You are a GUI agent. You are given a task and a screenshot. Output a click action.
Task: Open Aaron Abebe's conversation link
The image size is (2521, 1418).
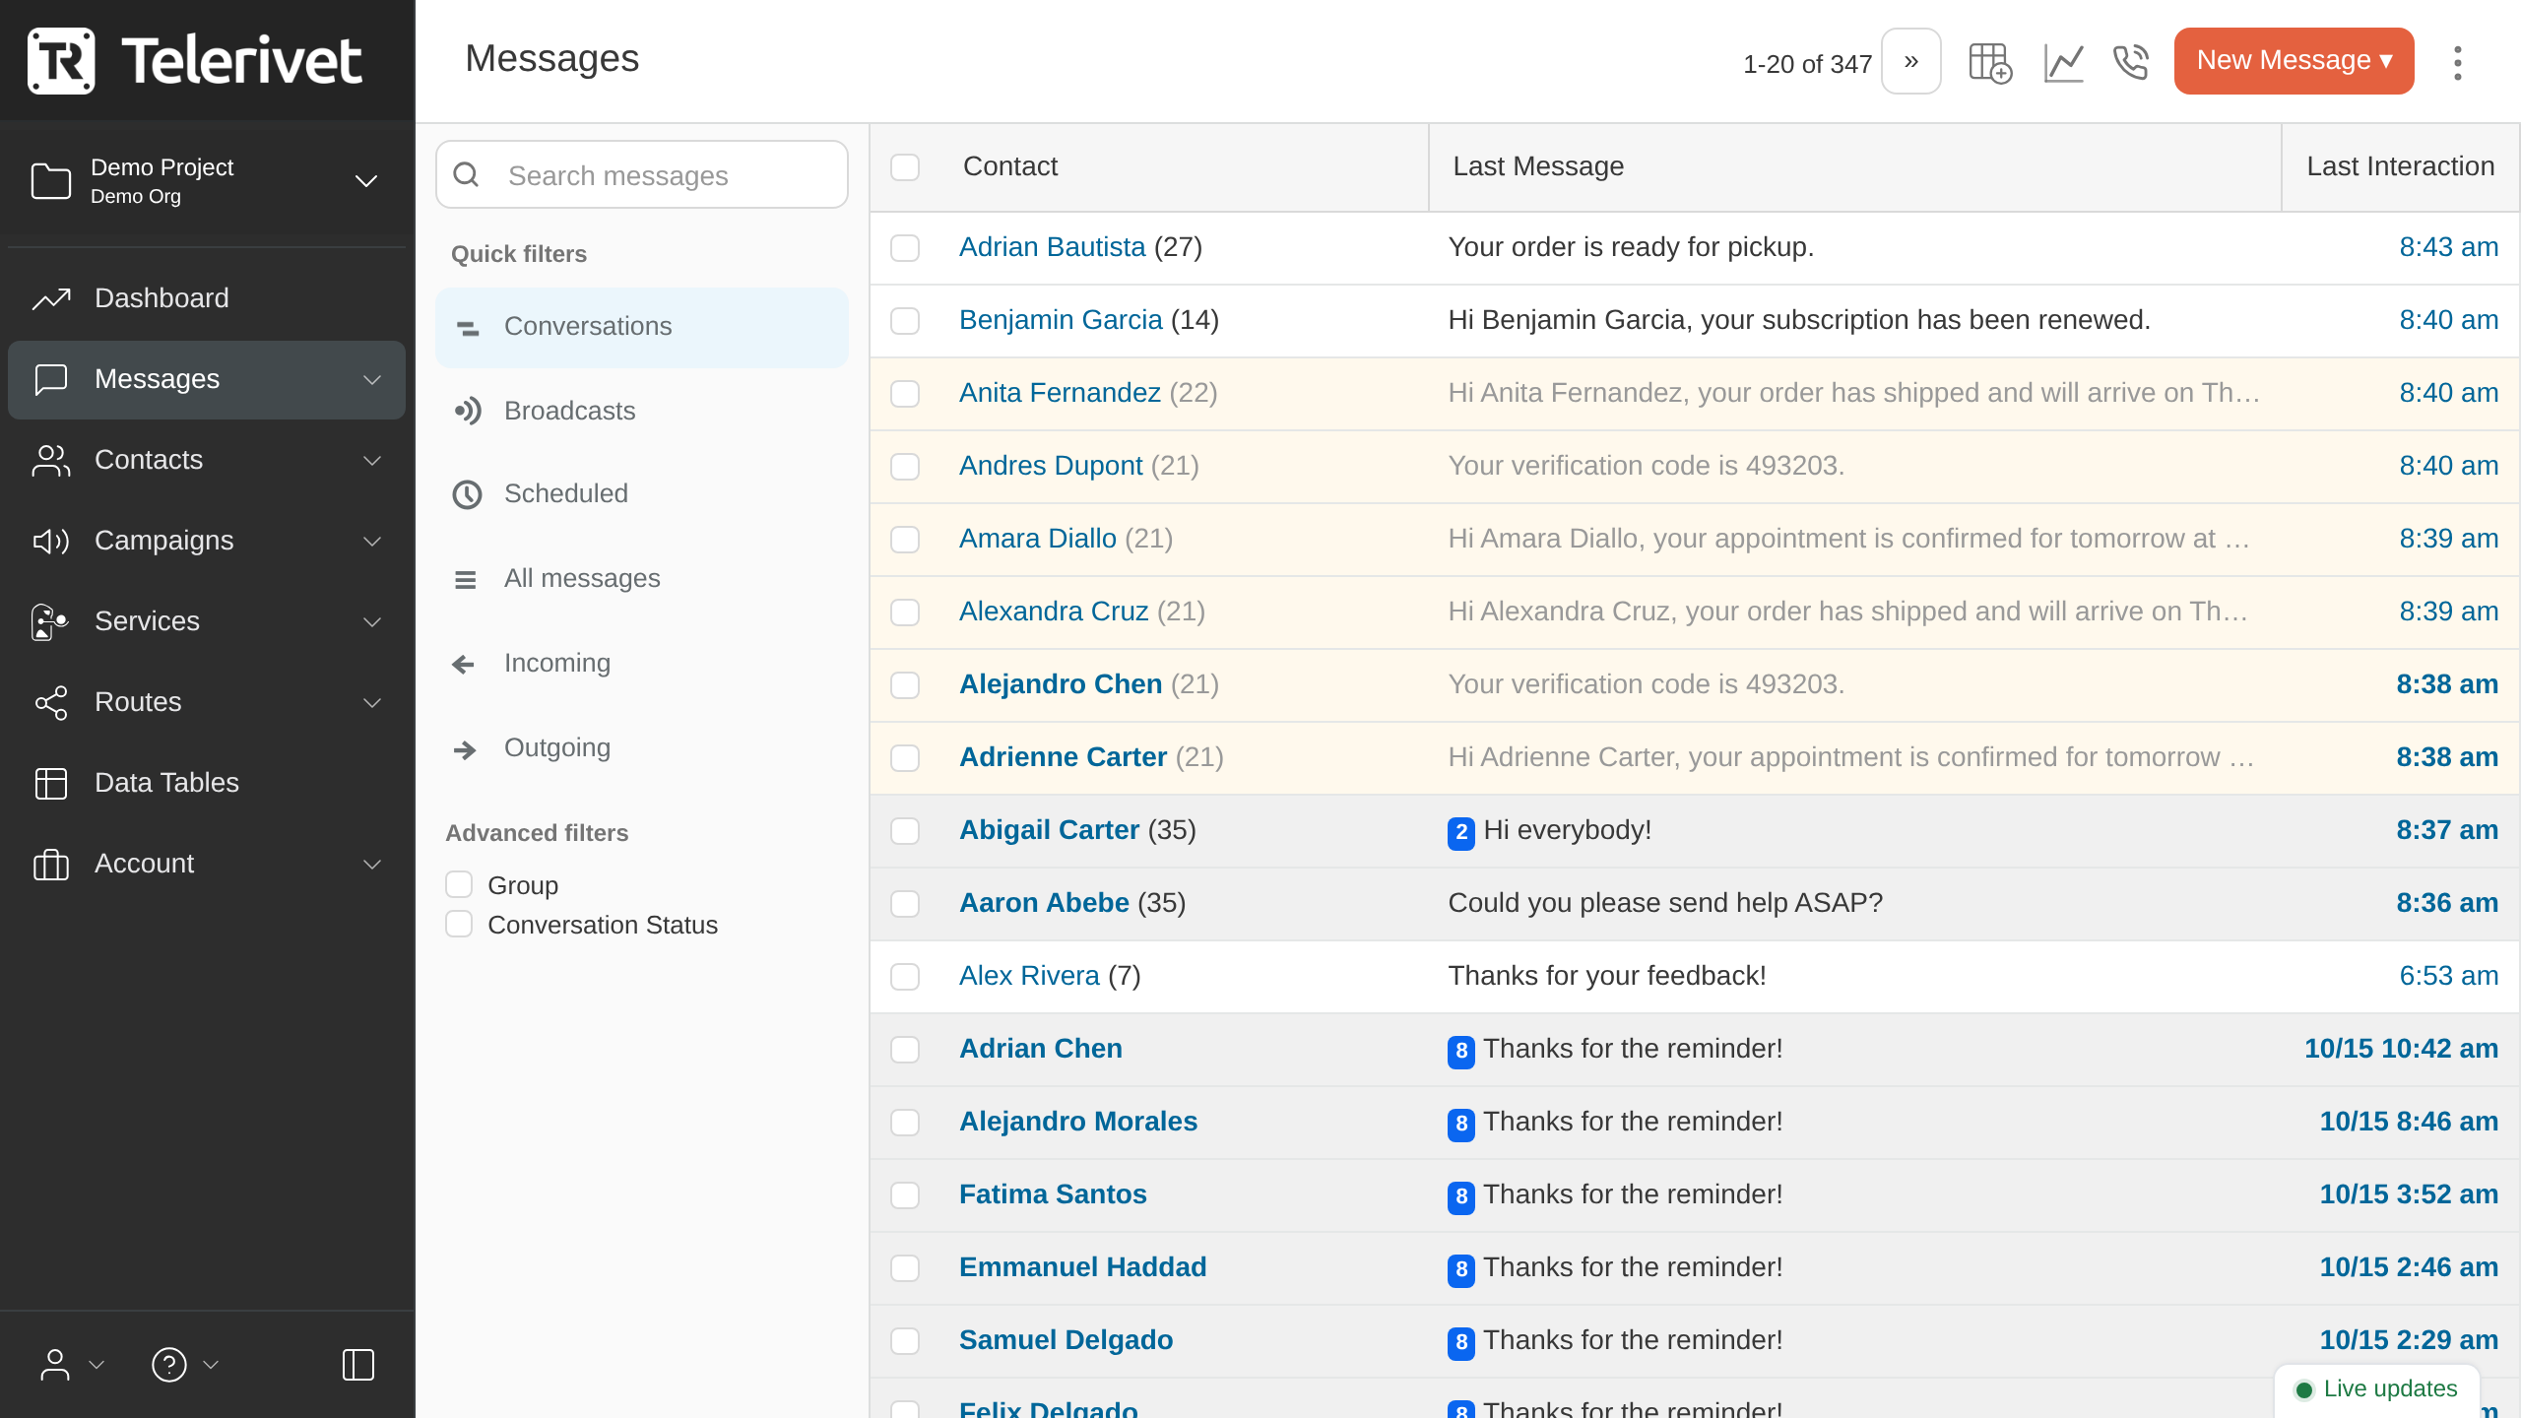point(1044,903)
